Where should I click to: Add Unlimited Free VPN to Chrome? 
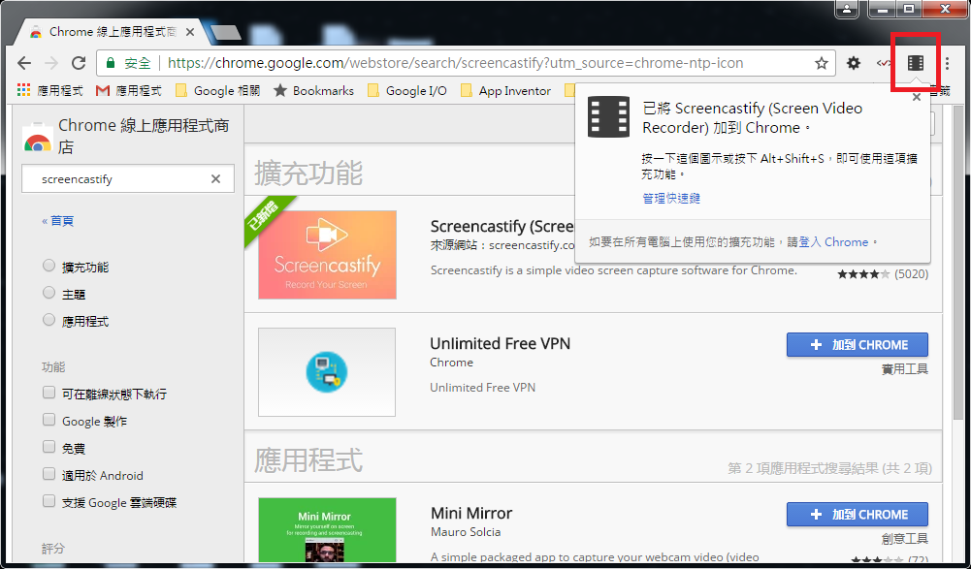point(858,345)
